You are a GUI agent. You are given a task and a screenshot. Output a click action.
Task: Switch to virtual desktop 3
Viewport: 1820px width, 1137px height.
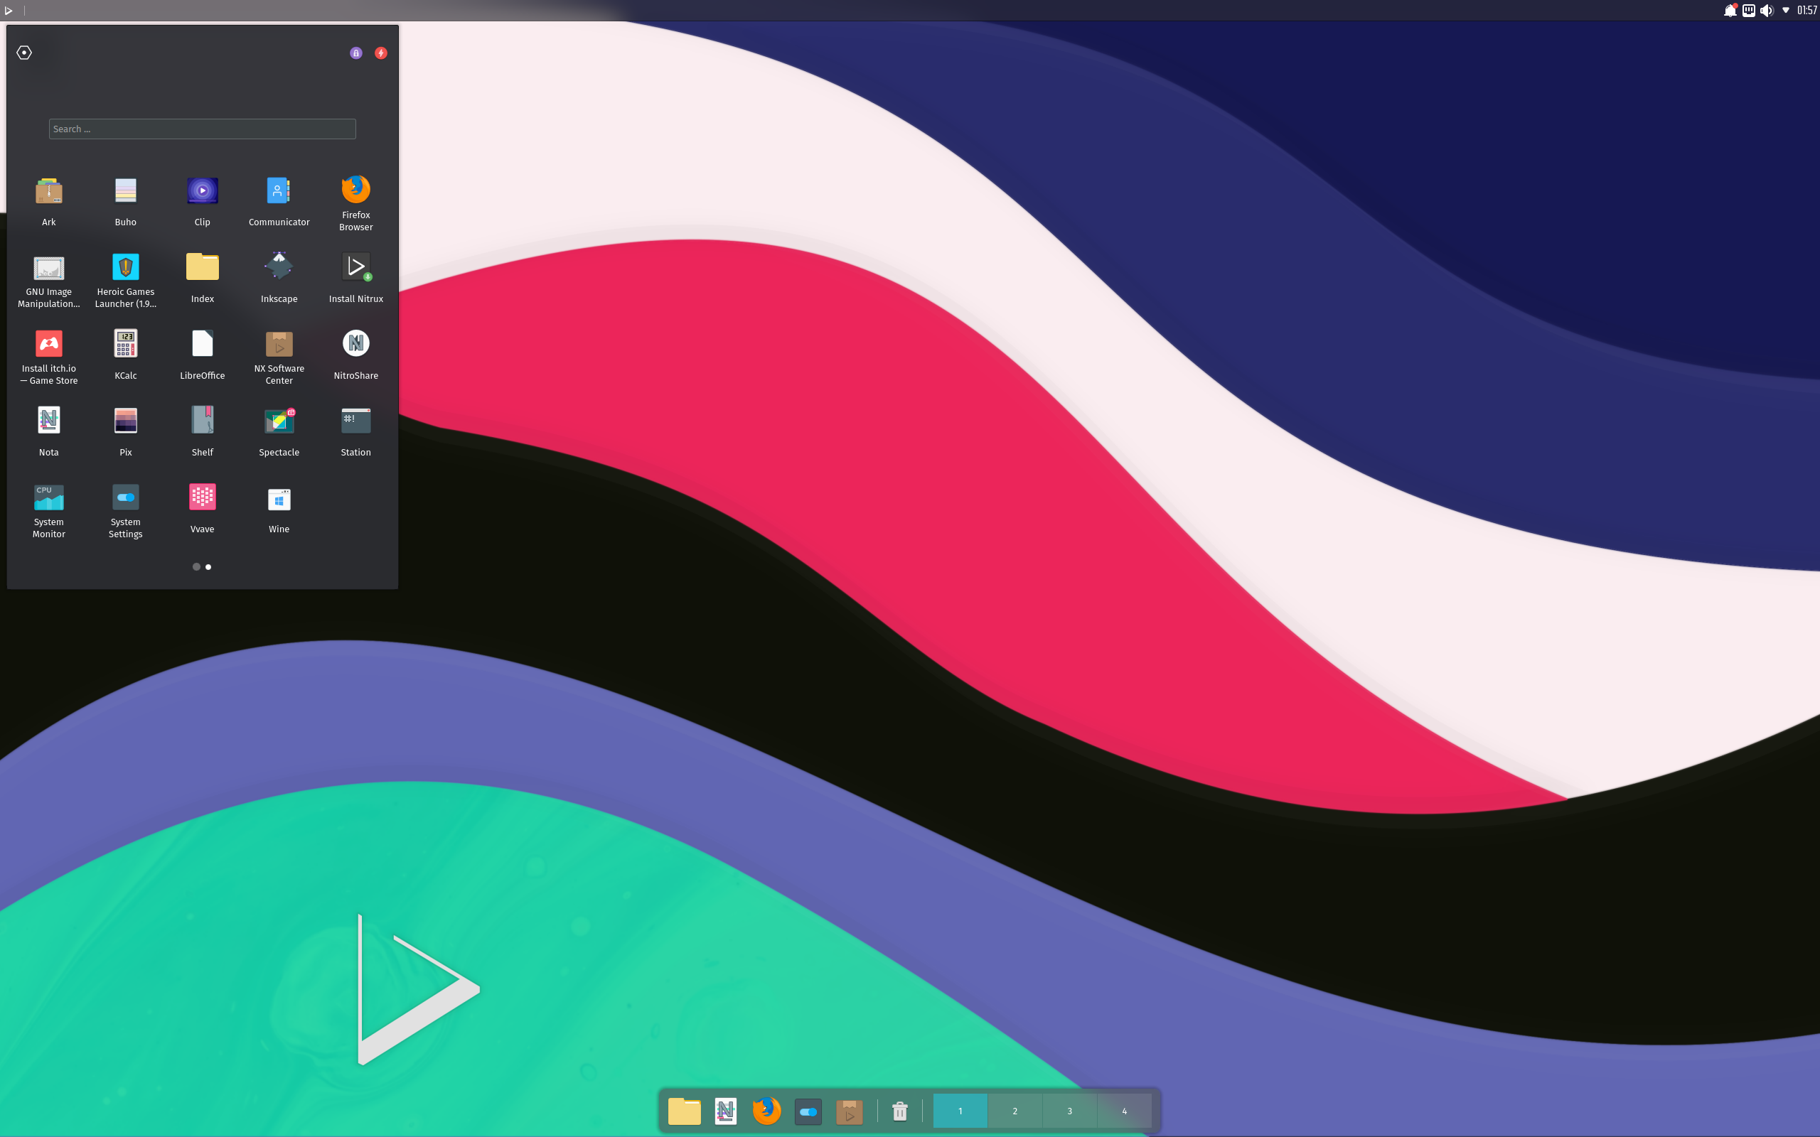point(1069,1111)
